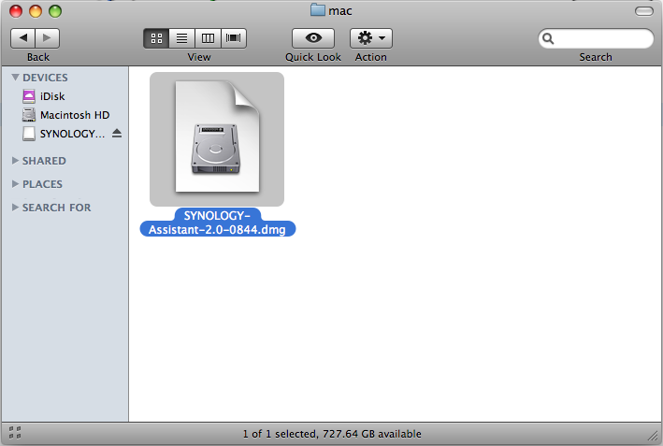Eject the SYNOLOGY volume

pyautogui.click(x=117, y=134)
